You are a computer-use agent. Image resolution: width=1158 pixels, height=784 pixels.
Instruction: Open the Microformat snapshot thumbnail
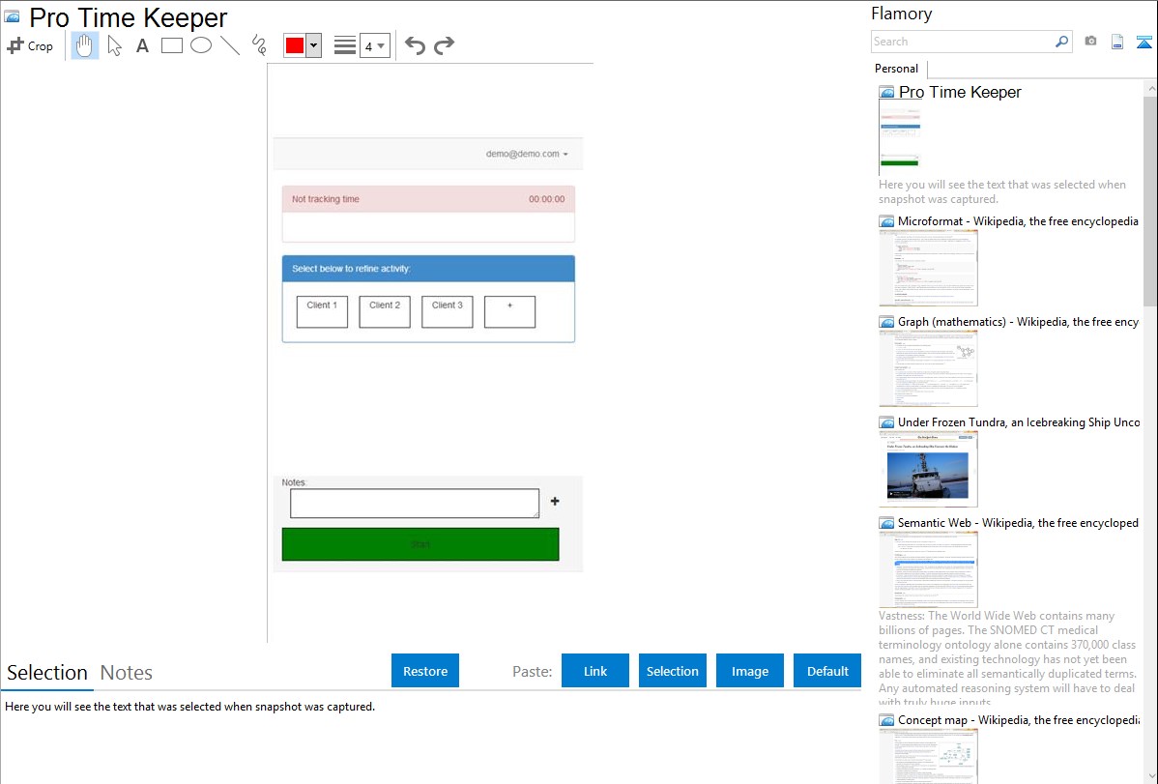928,268
